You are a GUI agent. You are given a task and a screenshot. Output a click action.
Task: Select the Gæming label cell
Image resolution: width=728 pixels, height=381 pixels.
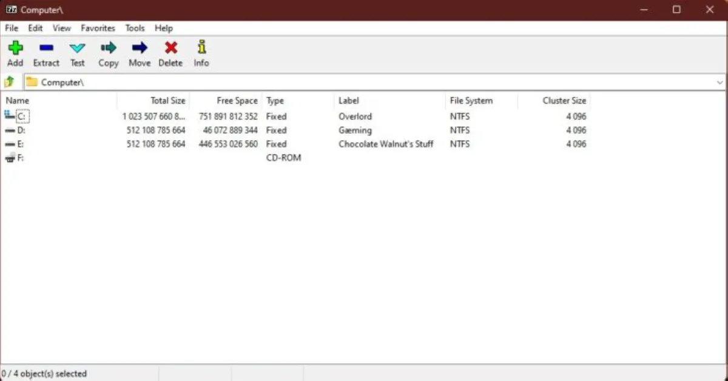point(355,130)
